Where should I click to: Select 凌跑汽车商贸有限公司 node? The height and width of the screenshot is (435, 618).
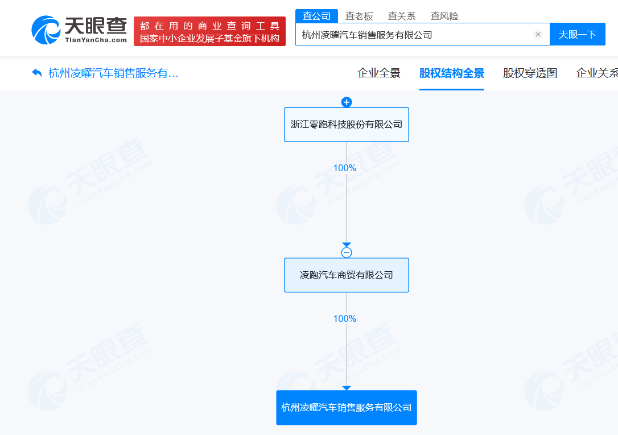point(347,275)
